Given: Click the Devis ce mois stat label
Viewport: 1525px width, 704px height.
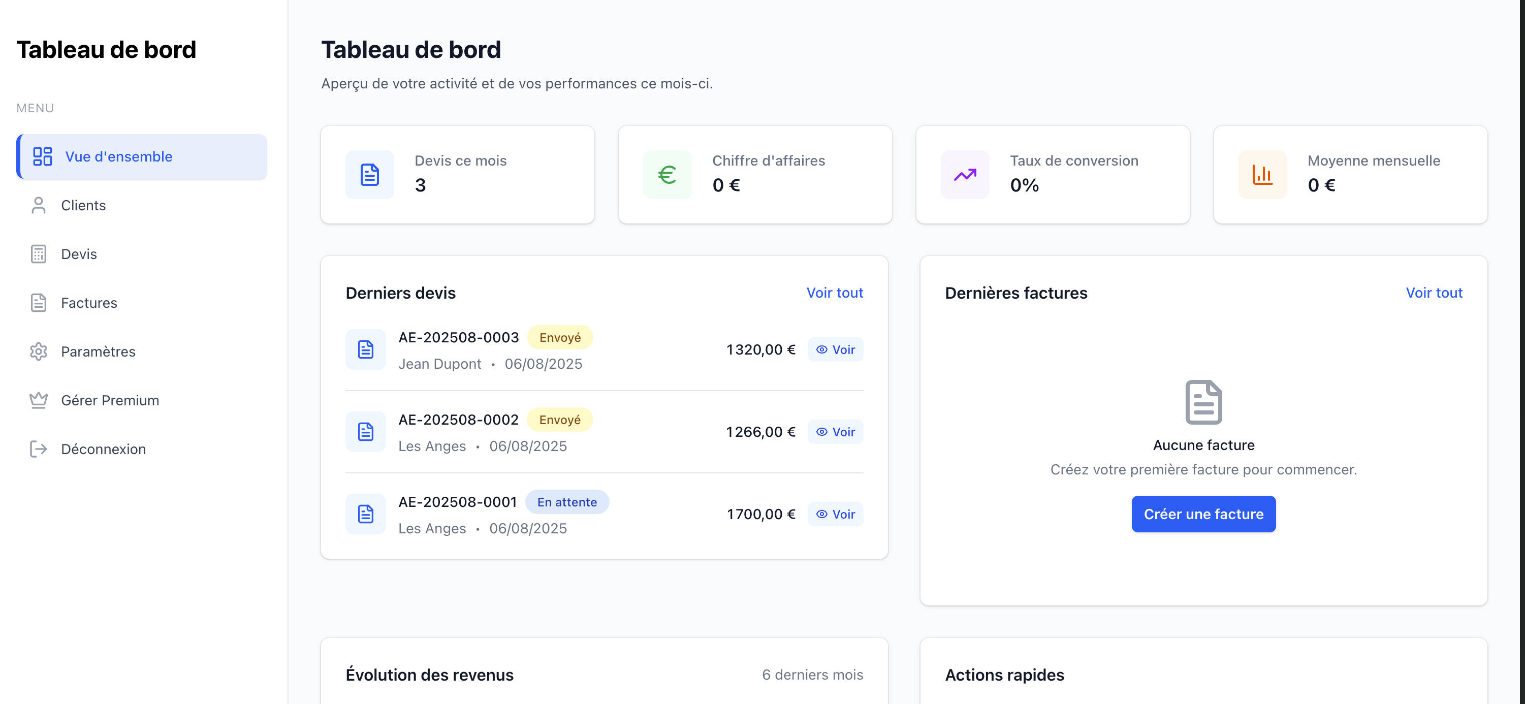Looking at the screenshot, I should coord(461,161).
